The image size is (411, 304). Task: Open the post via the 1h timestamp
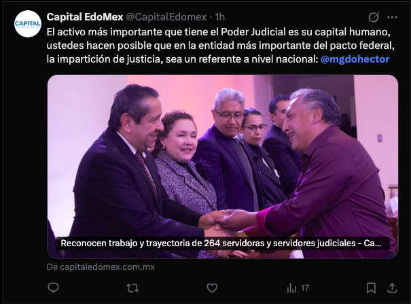220,17
